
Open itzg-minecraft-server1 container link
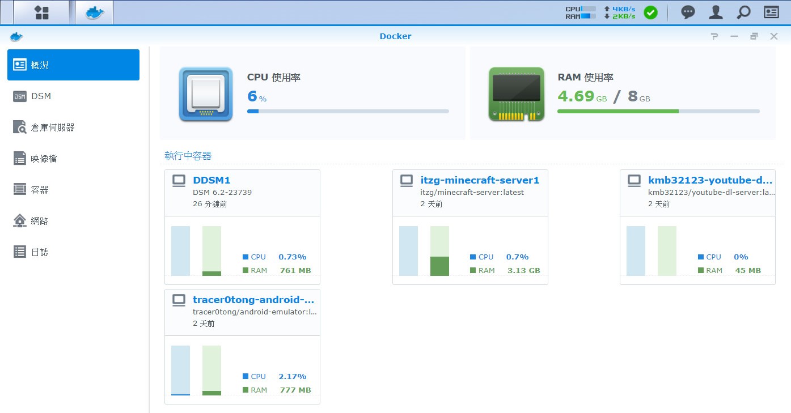(480, 180)
